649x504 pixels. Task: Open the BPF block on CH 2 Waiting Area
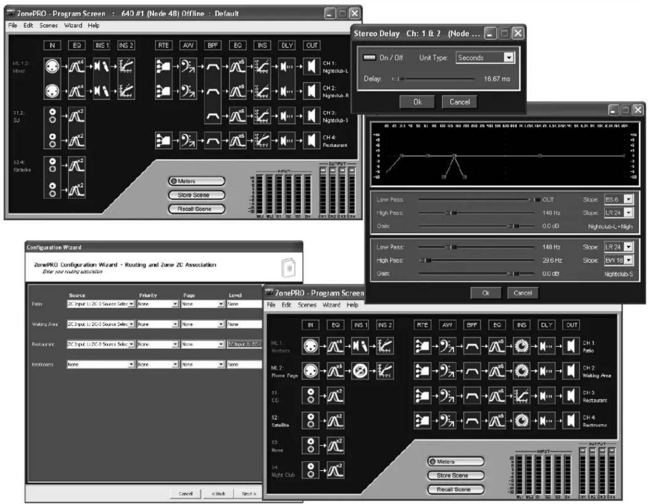(472, 371)
